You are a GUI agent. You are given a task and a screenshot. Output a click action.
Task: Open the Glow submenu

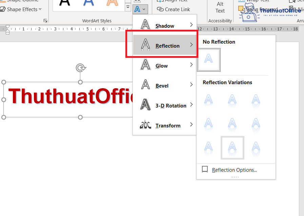point(165,65)
